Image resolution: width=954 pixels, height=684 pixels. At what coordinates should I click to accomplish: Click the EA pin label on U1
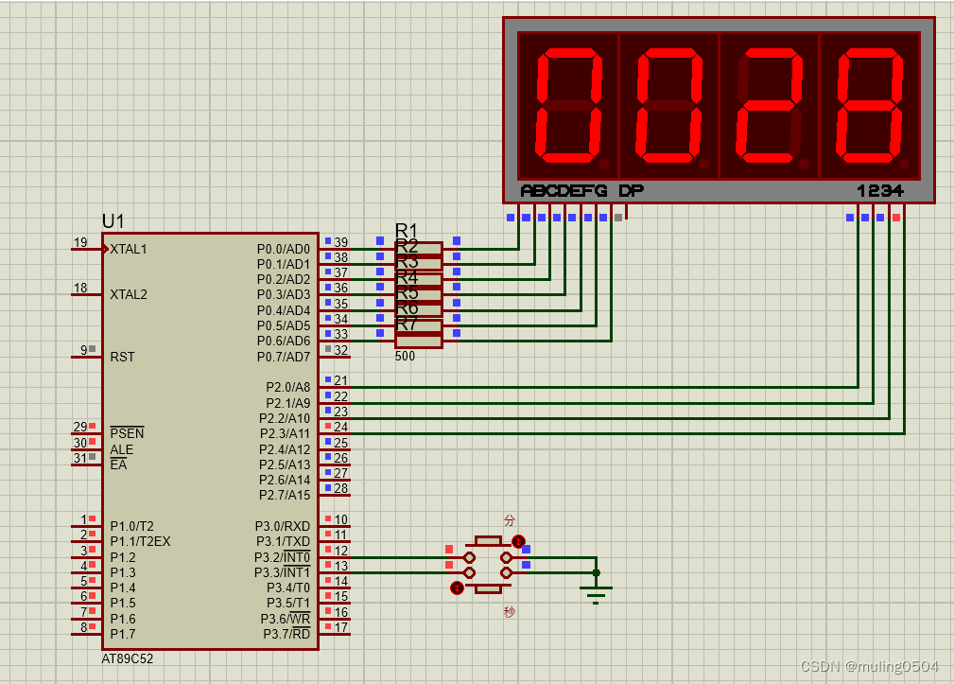point(119,464)
